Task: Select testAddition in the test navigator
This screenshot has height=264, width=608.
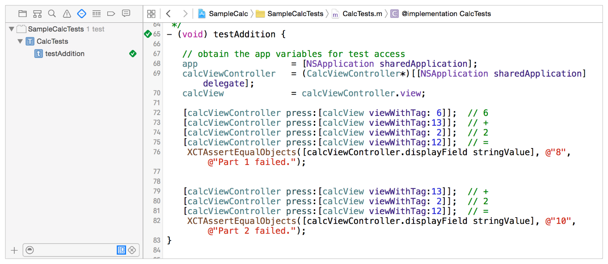Action: (x=64, y=54)
